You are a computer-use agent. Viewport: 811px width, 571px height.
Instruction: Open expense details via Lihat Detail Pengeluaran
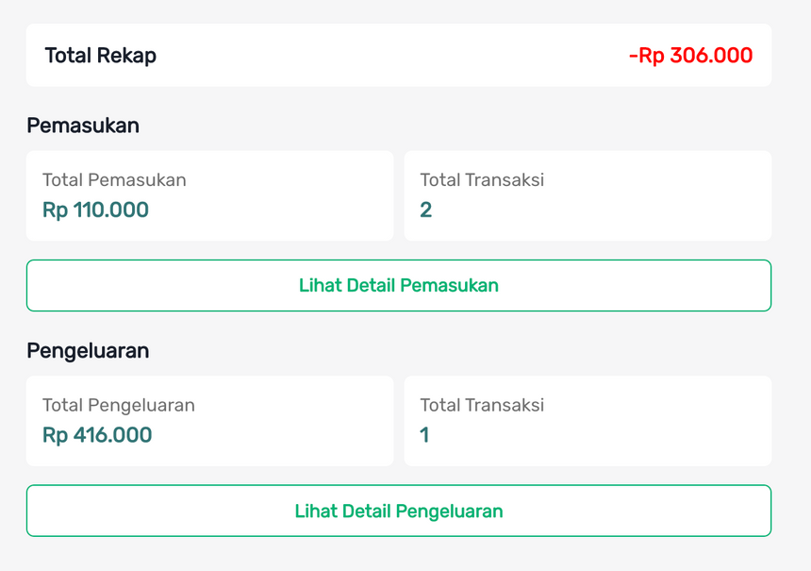click(x=398, y=511)
